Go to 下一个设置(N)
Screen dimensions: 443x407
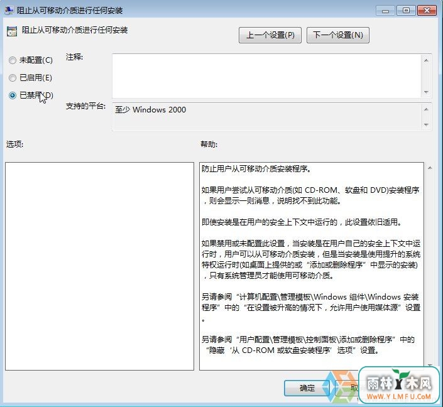click(x=338, y=35)
